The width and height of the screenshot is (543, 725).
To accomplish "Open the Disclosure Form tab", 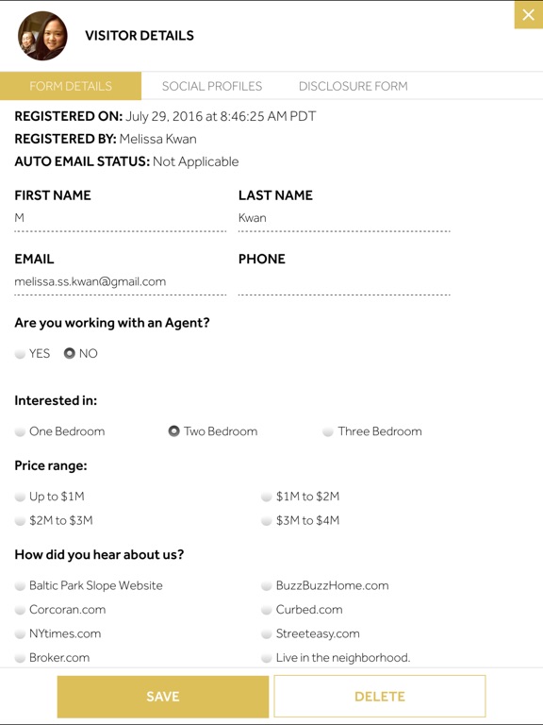I will coord(354,86).
